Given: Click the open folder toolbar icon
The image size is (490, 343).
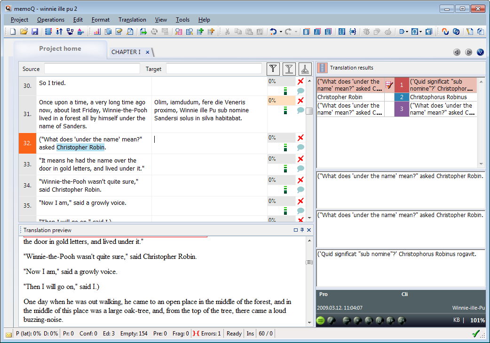Looking at the screenshot, I should point(24,31).
